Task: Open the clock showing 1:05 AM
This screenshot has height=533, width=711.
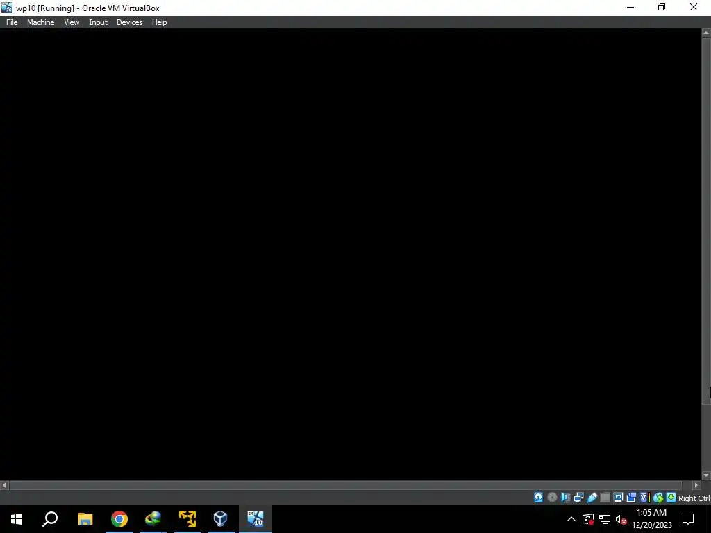Action: [651, 519]
